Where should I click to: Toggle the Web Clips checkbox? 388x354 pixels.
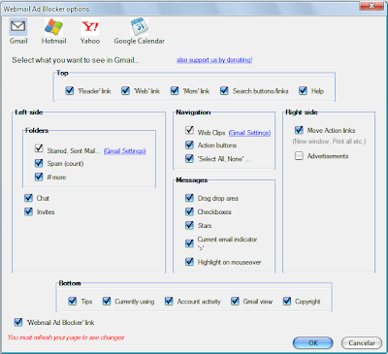click(x=189, y=130)
